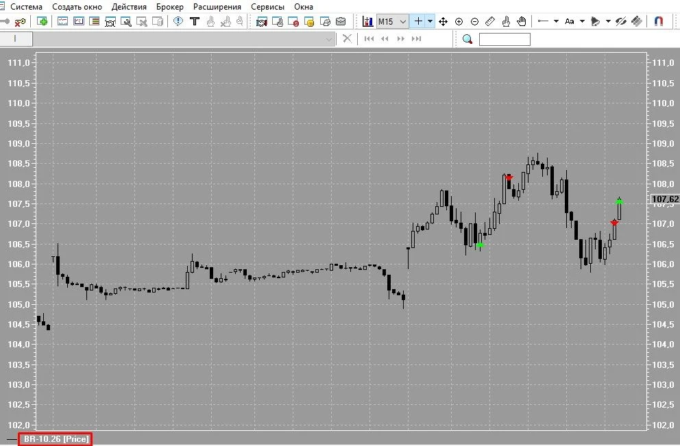Image resolution: width=680 pixels, height=446 pixels.
Task: Select the open hand pan tool
Action: pyautogui.click(x=522, y=21)
